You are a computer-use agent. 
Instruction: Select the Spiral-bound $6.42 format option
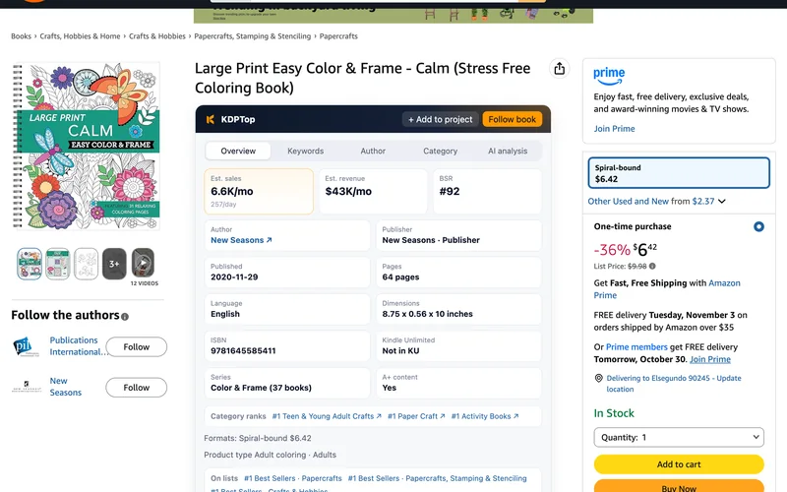[x=679, y=173]
